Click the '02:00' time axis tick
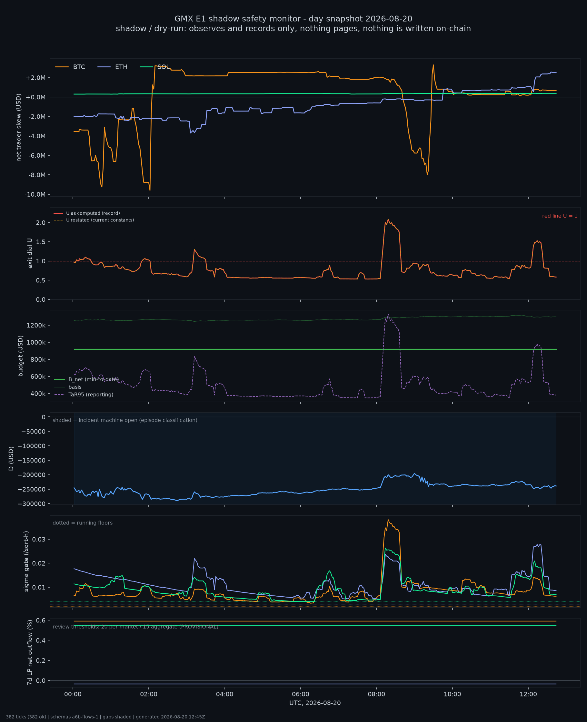Image resolution: width=587 pixels, height=722 pixels. point(149,695)
